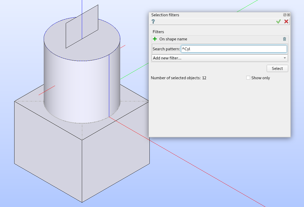304x207 pixels.
Task: Enable the Show only checkbox
Action: (248, 78)
